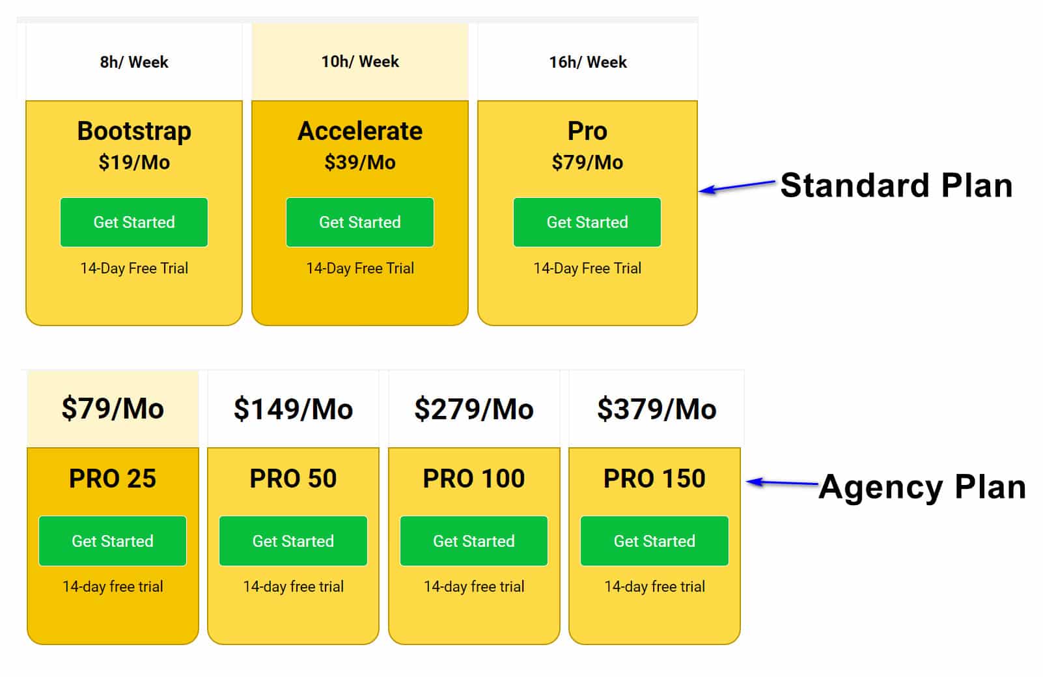Click the $379/Mo price header
Viewport: 1043px width, 677px height.
656,409
